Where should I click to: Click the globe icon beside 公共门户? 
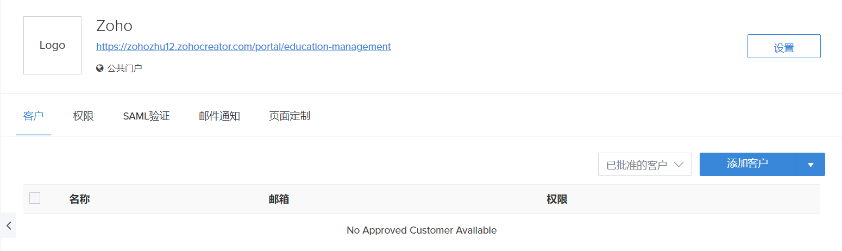point(100,68)
